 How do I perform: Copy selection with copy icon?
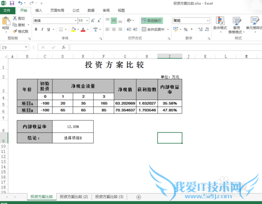(15, 25)
